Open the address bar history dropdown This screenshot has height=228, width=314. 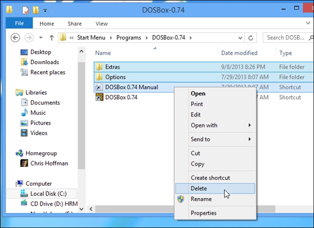[x=240, y=38]
